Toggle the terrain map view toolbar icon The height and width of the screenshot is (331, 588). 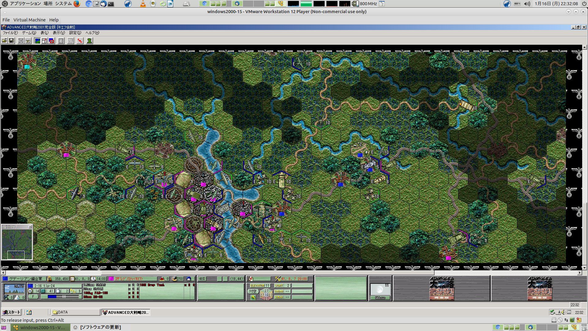(x=37, y=41)
